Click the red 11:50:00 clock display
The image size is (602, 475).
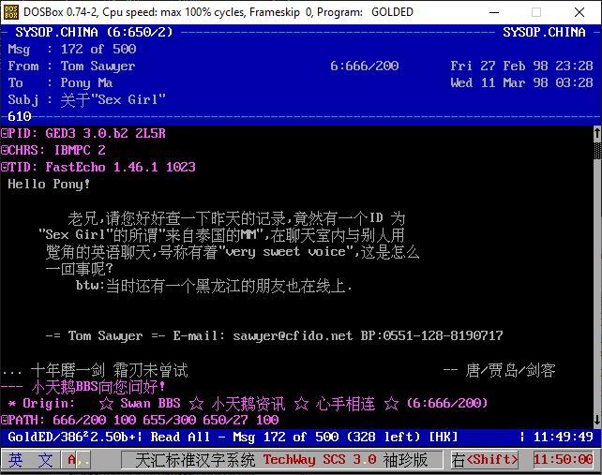[x=563, y=460]
